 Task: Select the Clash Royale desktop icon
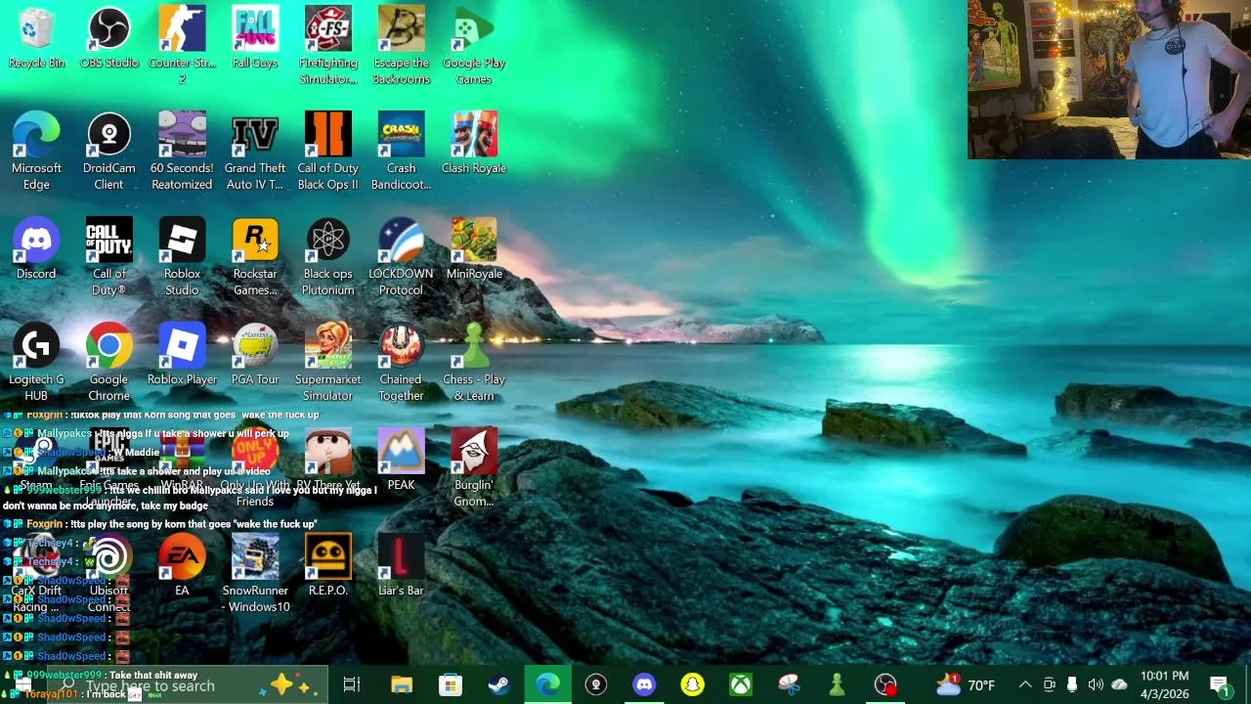(x=474, y=144)
